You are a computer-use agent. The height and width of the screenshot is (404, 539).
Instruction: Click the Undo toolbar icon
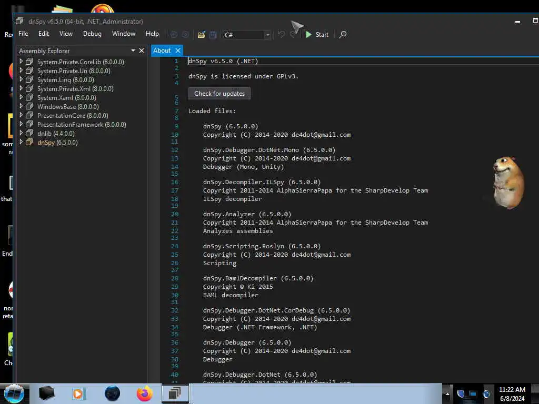(281, 34)
